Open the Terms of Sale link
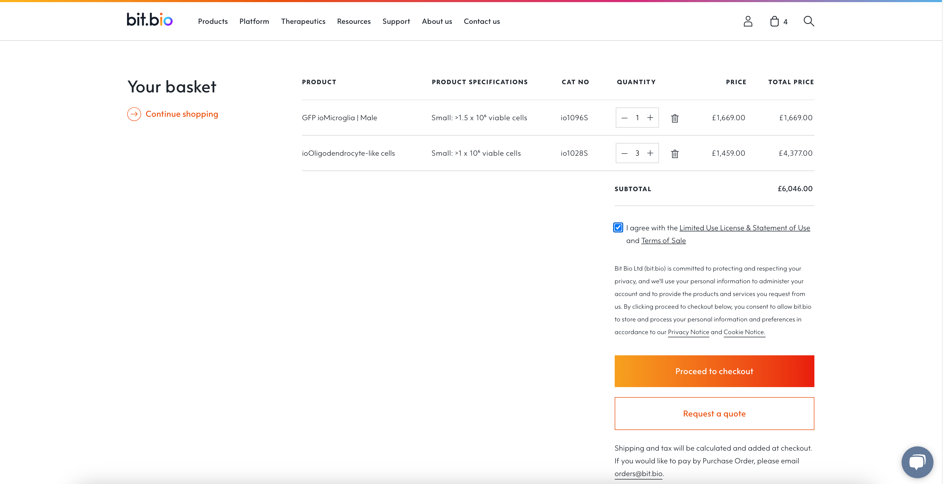The width and height of the screenshot is (943, 484). 663,240
